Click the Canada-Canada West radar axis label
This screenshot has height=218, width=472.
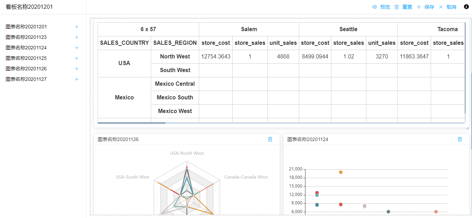click(x=246, y=177)
